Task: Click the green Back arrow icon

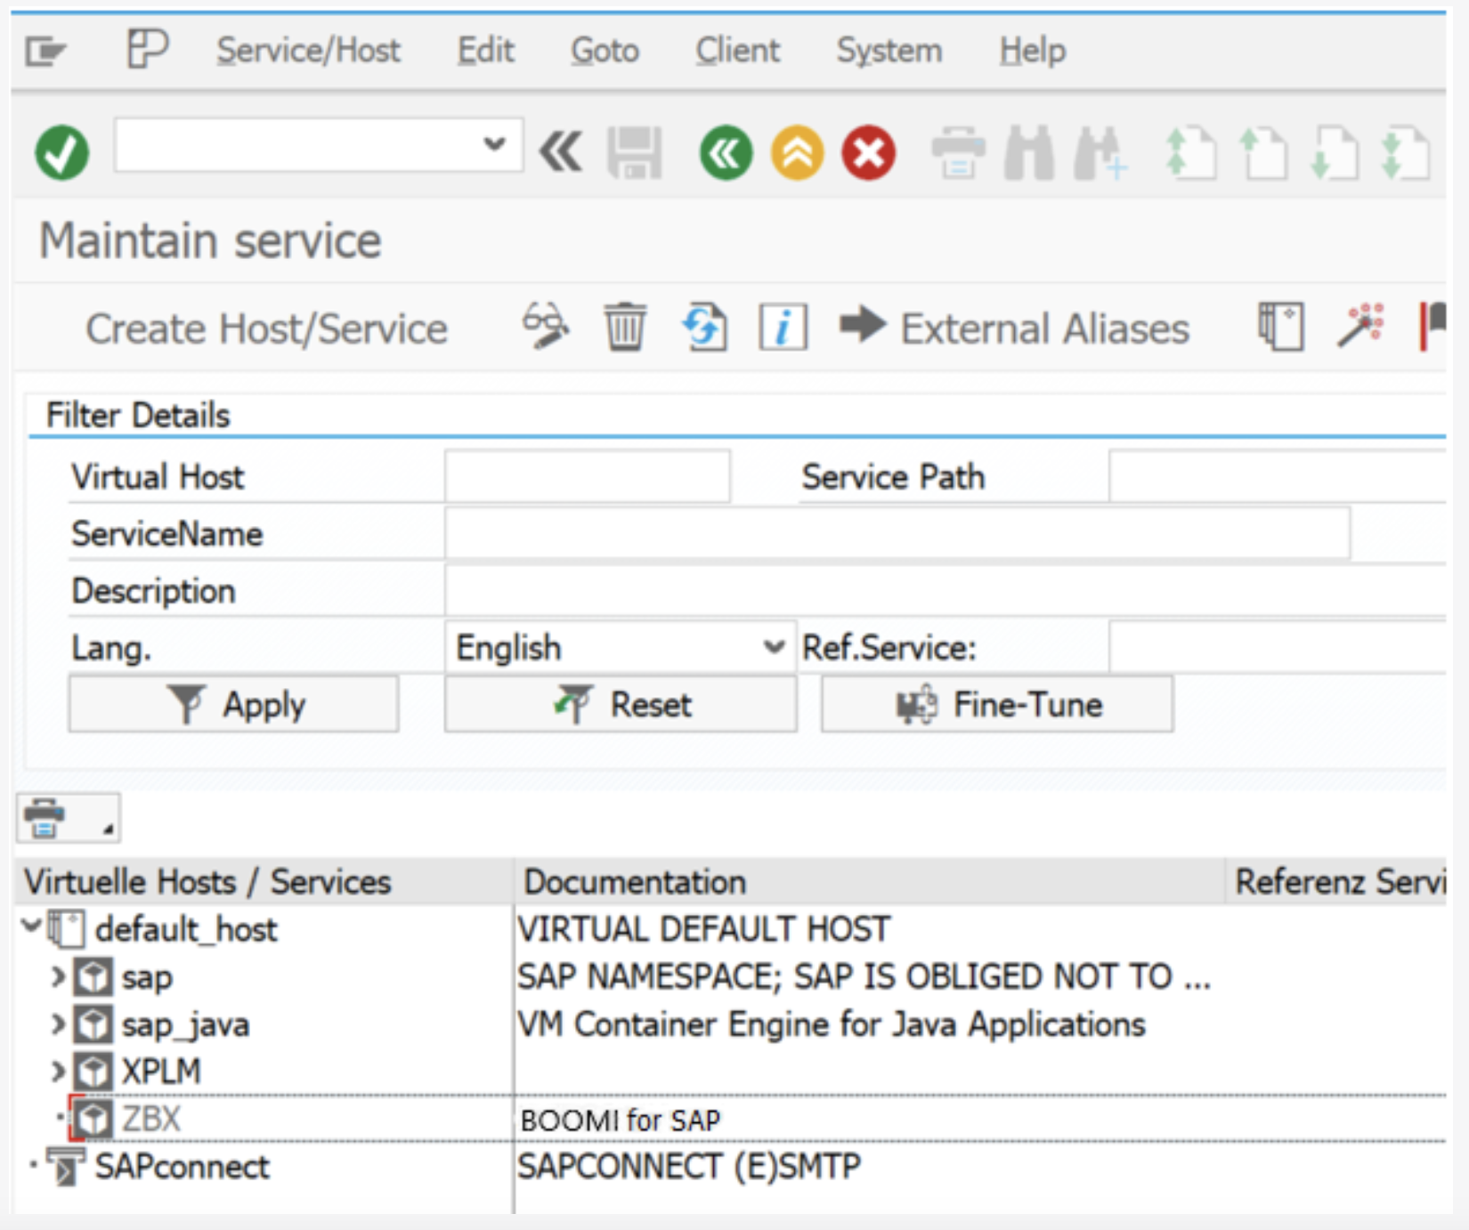Action: (726, 153)
